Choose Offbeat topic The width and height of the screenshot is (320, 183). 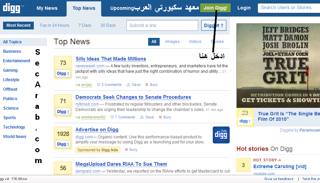[x=10, y=89]
